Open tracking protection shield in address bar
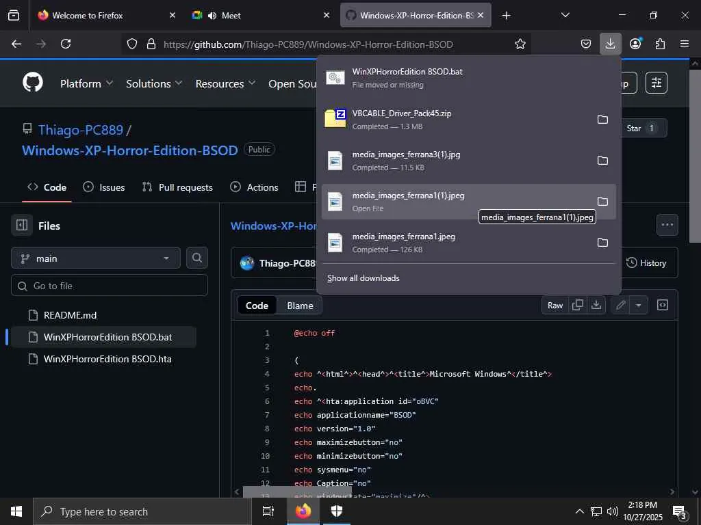 [x=132, y=44]
